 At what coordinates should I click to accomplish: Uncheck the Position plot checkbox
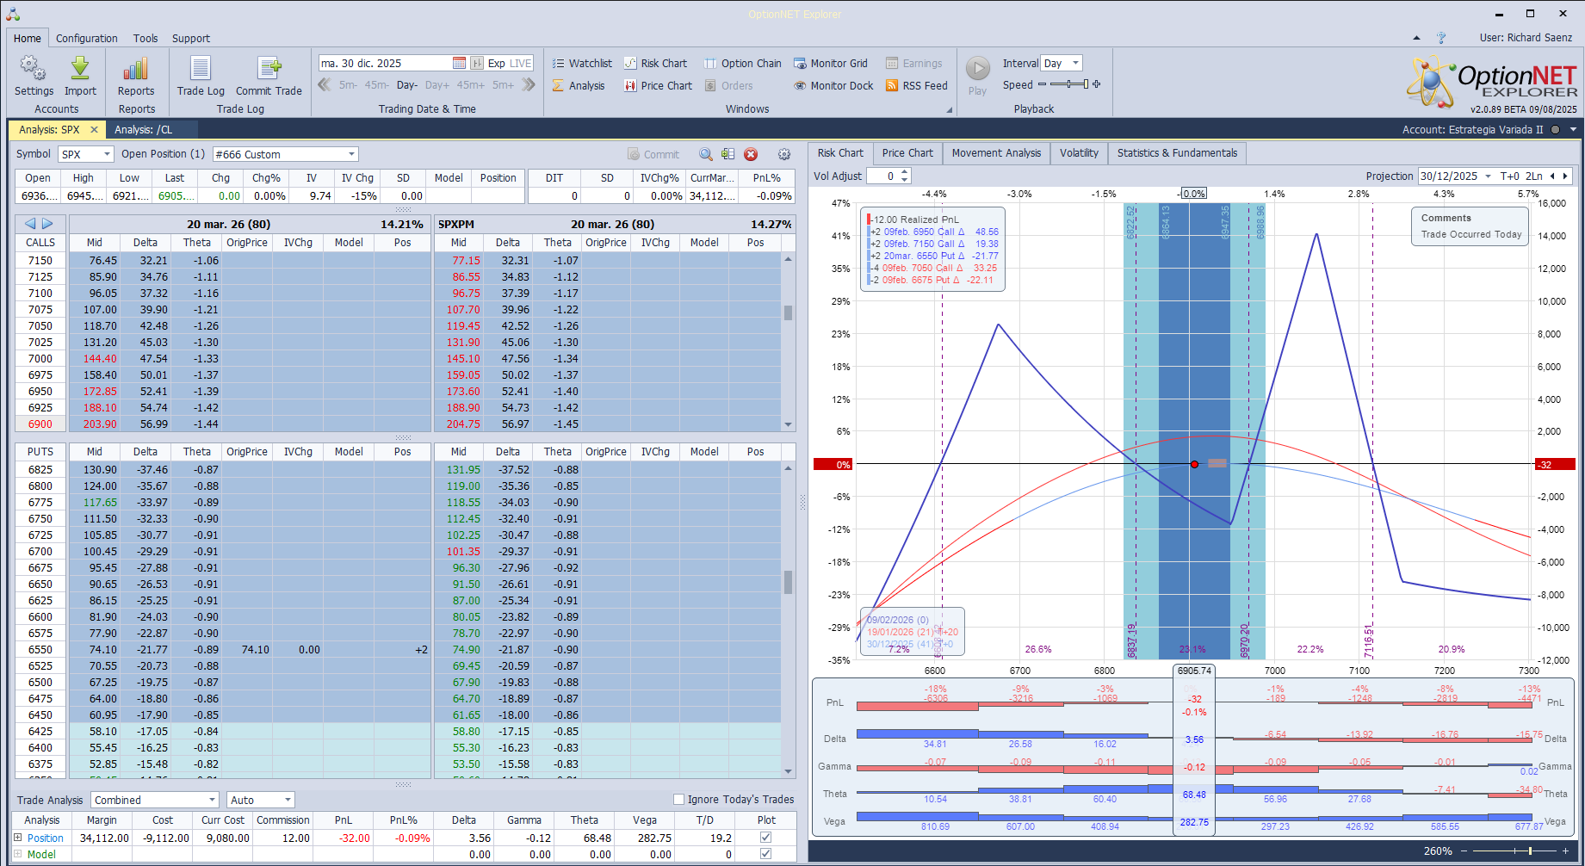765,838
